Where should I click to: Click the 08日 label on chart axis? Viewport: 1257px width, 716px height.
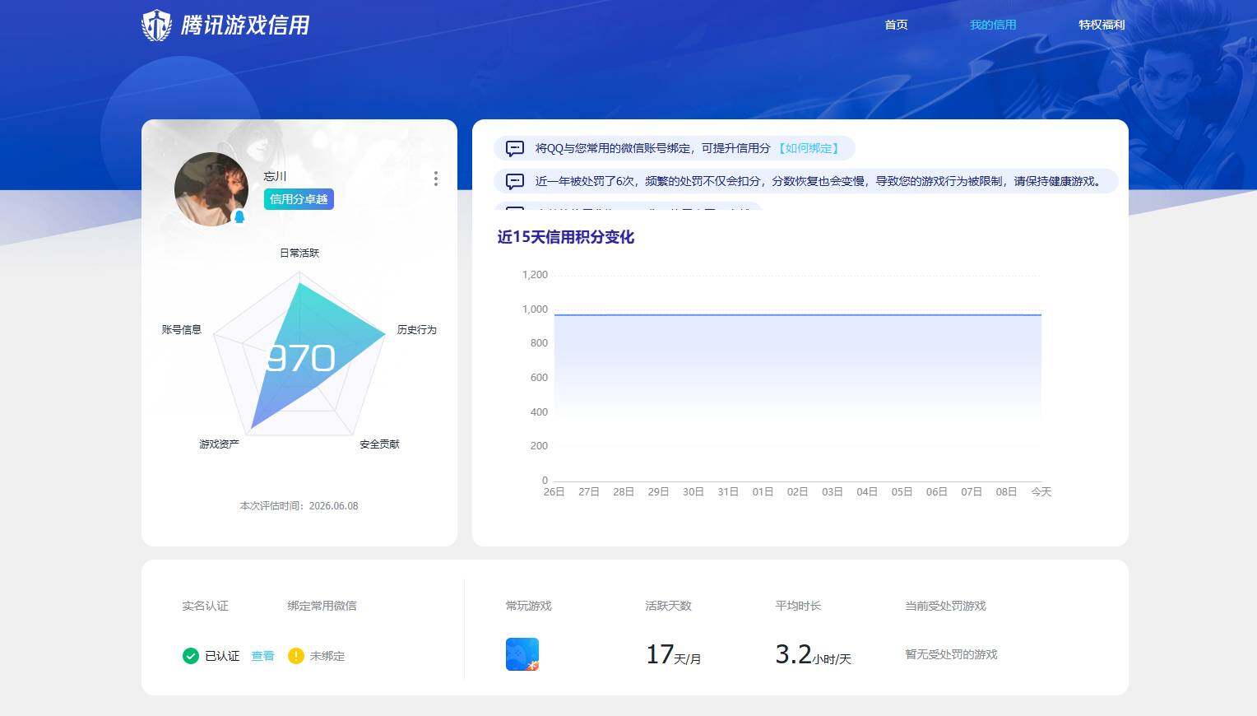pyautogui.click(x=1006, y=491)
